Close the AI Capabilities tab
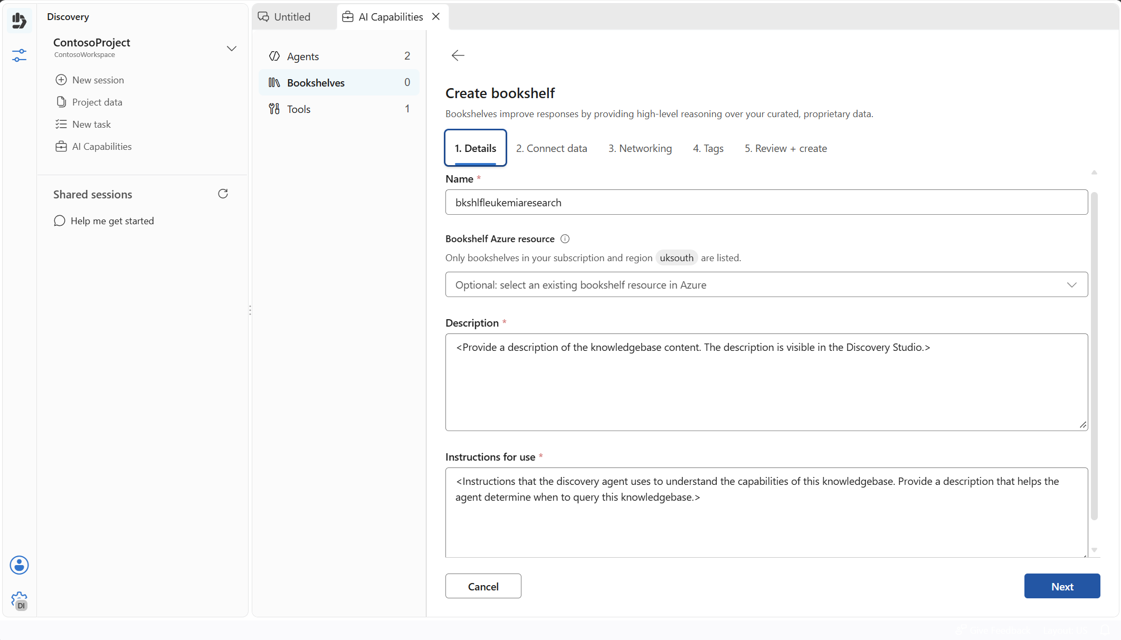Viewport: 1121px width, 640px height. point(436,16)
